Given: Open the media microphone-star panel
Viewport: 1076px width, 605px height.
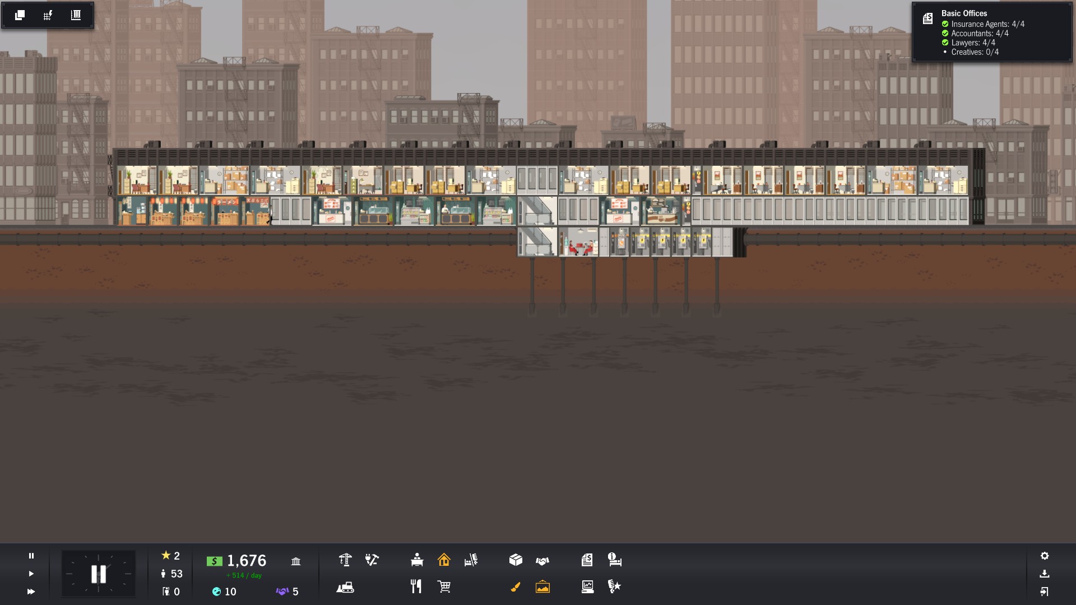Looking at the screenshot, I should point(614,587).
